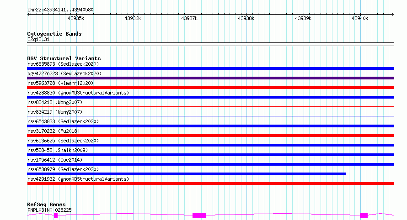Click the thin blue line for nsv834219
The width and height of the screenshot is (407, 220).
pyautogui.click(x=210, y=116)
